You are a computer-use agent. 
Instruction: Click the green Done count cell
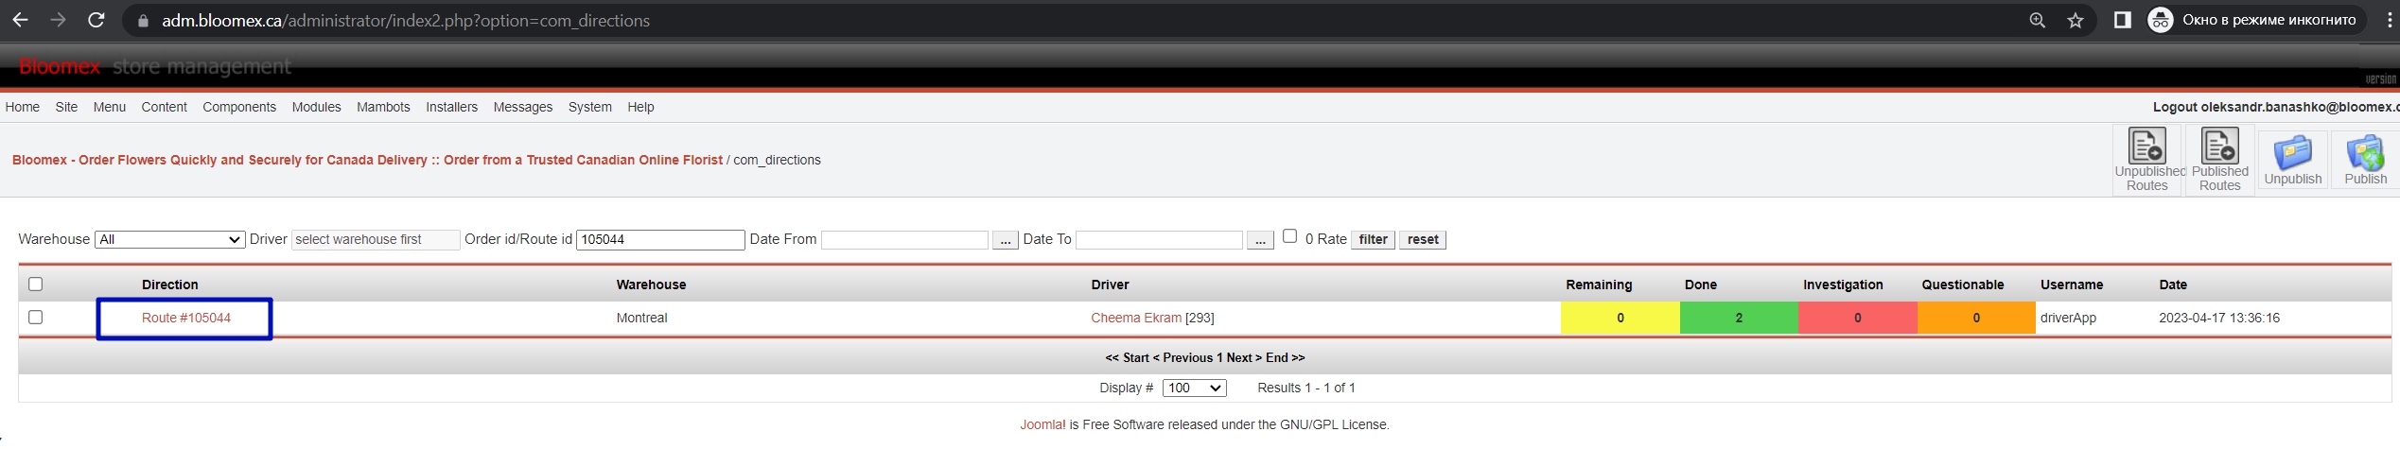[1739, 318]
